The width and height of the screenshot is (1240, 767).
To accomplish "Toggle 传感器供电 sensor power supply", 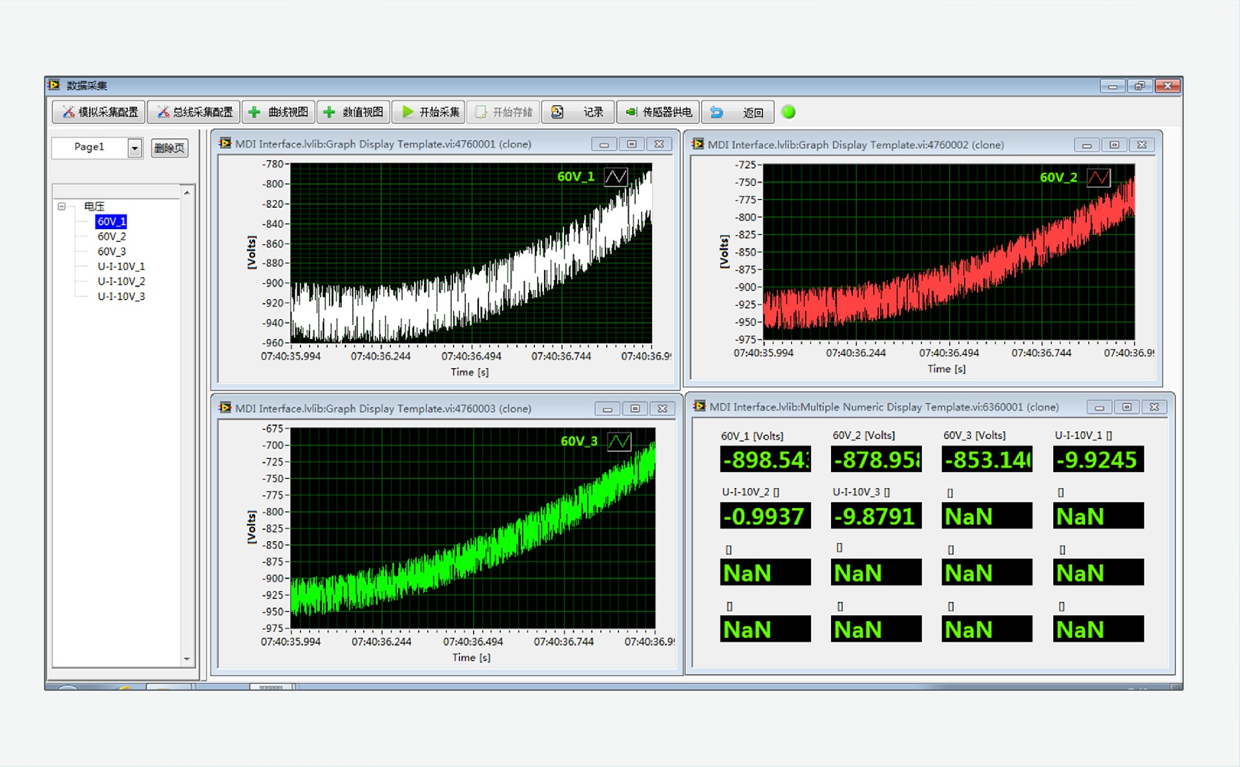I will point(658,112).
